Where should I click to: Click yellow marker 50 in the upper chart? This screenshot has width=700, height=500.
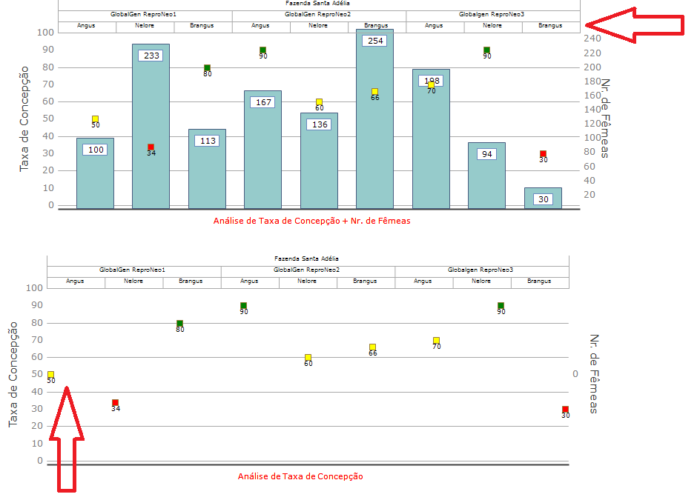pyautogui.click(x=95, y=119)
